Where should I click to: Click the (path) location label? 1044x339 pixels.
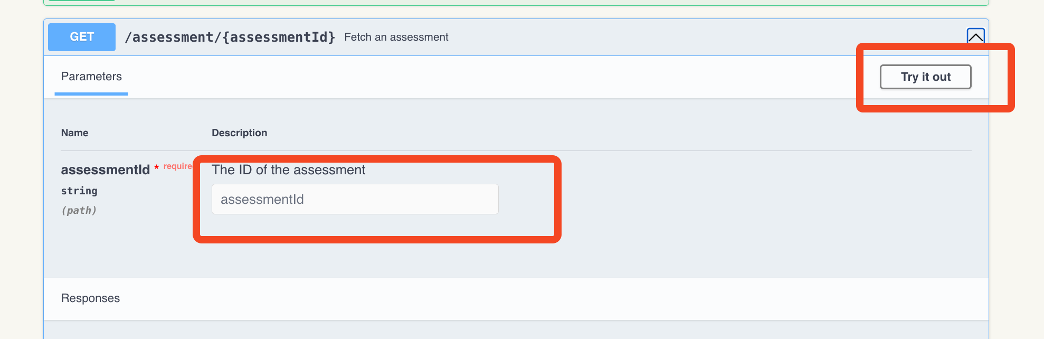(79, 210)
